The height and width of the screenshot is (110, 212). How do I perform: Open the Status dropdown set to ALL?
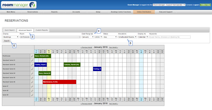pyautogui.click(x=110, y=37)
